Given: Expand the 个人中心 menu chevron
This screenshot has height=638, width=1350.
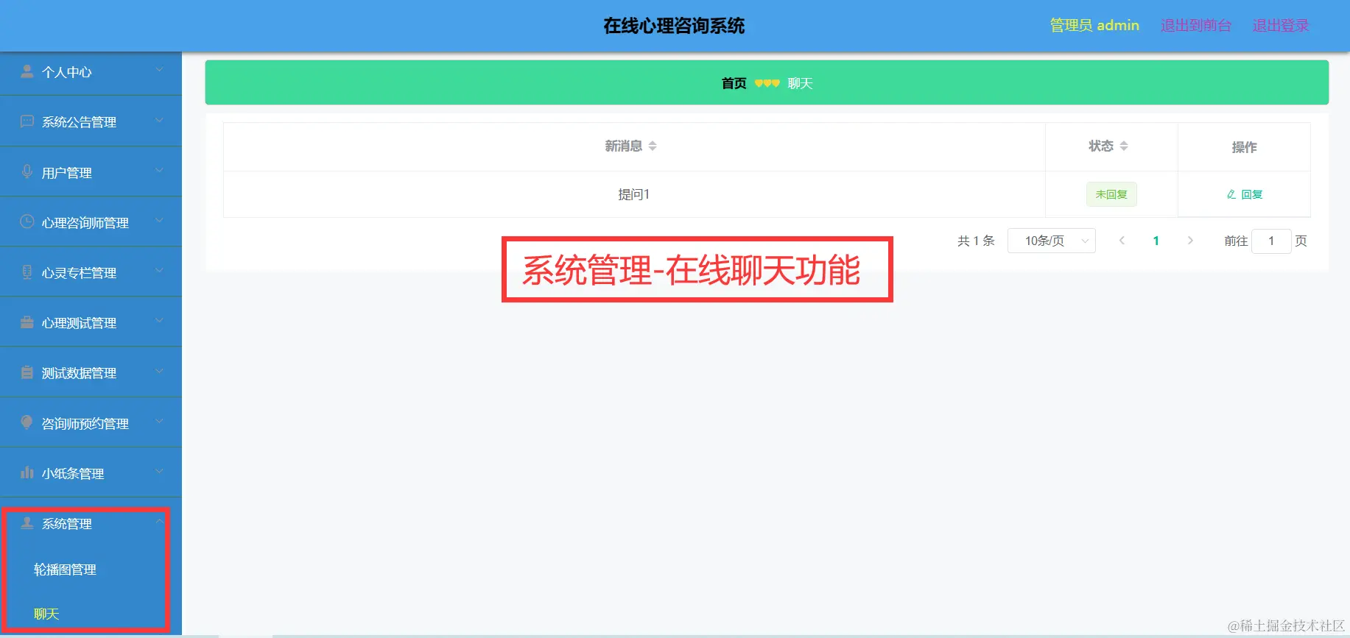Looking at the screenshot, I should click(159, 70).
